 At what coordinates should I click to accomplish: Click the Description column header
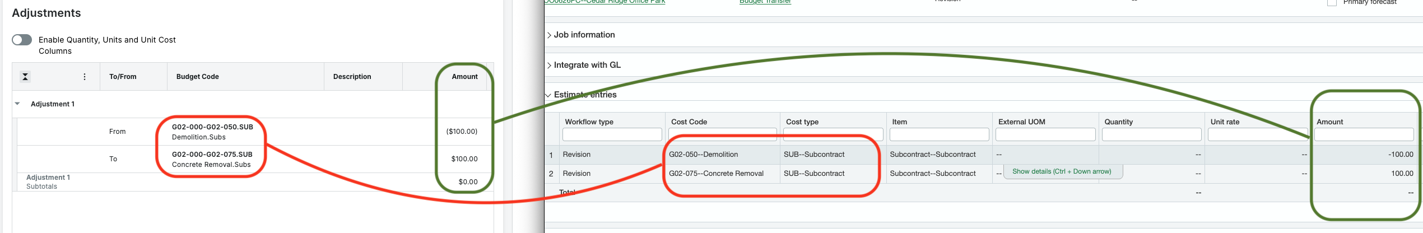tap(352, 77)
